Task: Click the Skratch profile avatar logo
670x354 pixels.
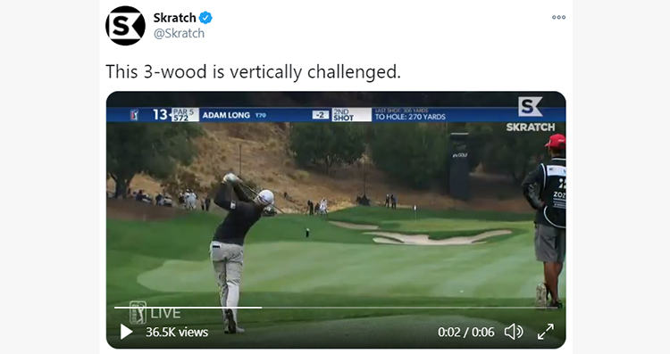Action: click(x=125, y=26)
